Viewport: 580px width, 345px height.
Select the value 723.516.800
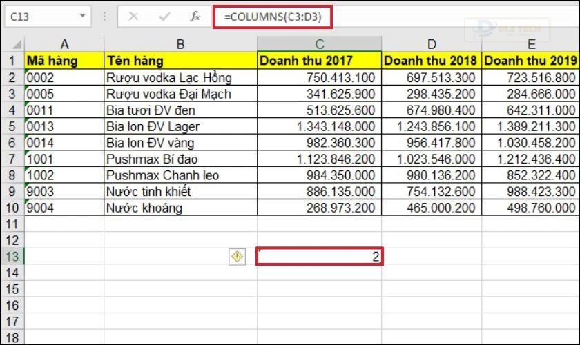coord(531,78)
